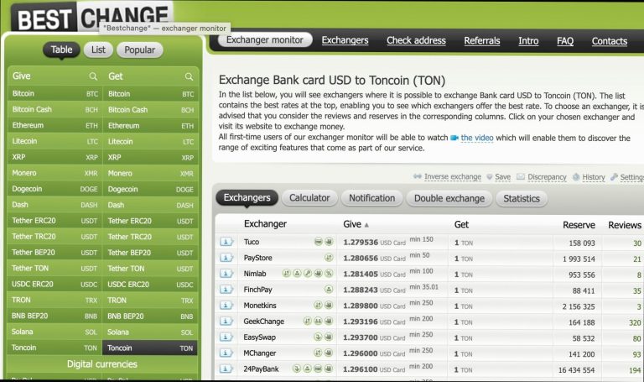Open the info icon for EasySwap
The width and height of the screenshot is (644, 382).
pos(226,338)
